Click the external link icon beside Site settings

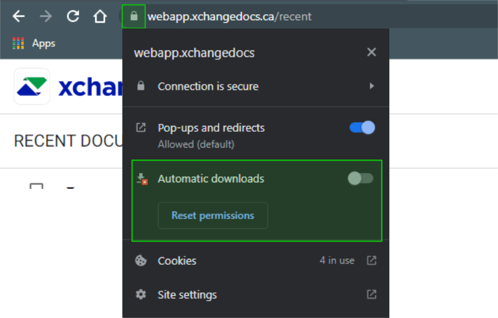point(371,295)
